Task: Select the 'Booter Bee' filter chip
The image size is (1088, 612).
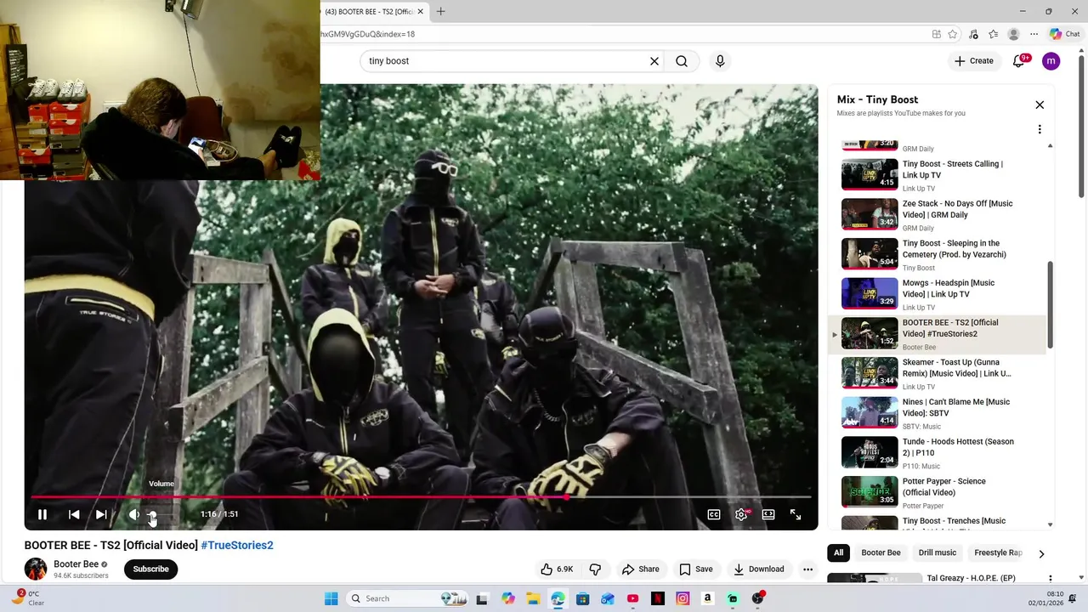Action: click(881, 552)
